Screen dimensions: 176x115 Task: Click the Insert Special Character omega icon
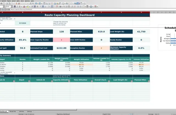pyautogui.click(x=63, y=4)
